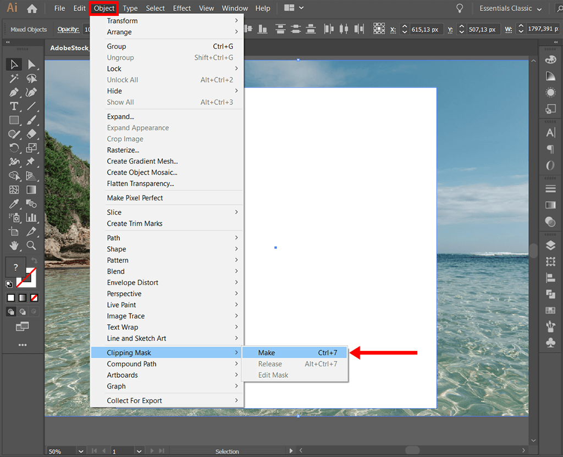Choose Make Pixel Perfect
Viewport: 563px width, 457px height.
pos(167,198)
